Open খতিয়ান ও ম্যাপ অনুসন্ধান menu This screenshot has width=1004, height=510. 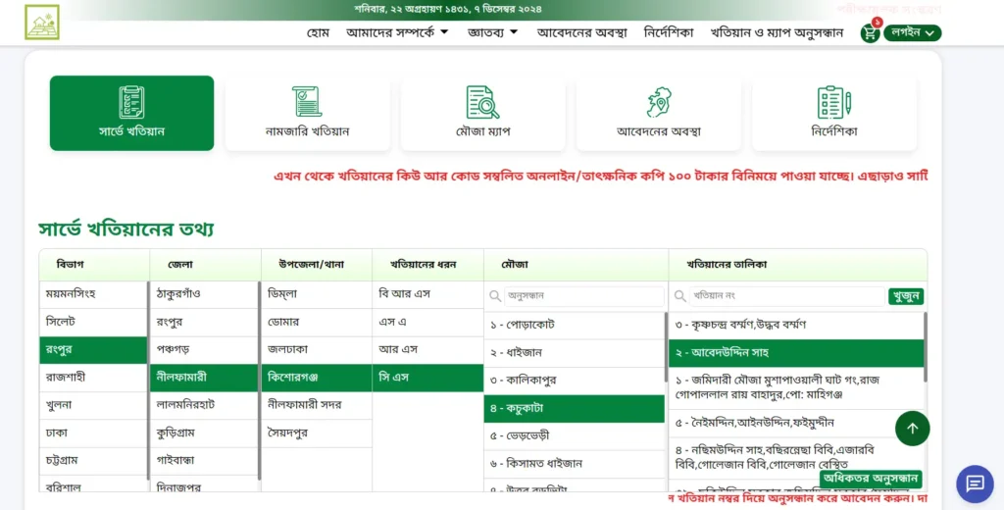[x=777, y=32]
